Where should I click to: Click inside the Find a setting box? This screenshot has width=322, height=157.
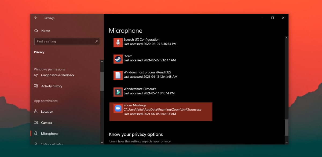point(67,41)
